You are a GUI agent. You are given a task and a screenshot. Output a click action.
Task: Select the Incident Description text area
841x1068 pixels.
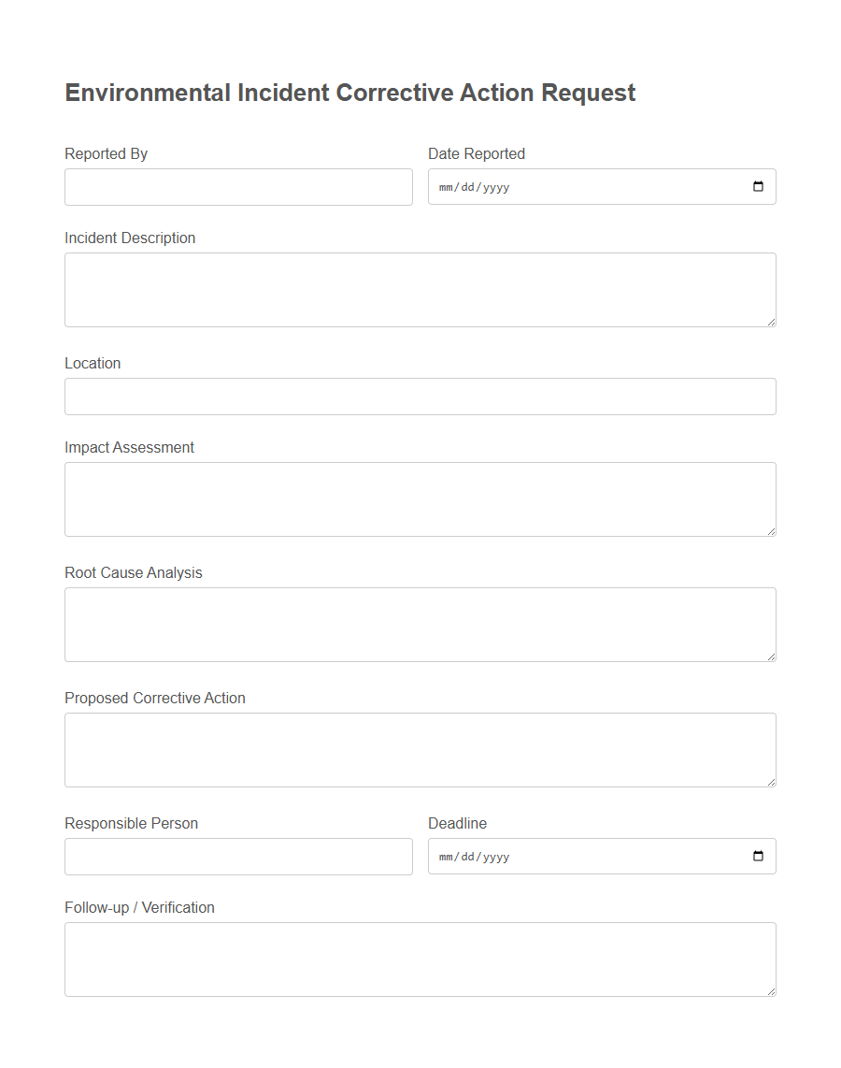(x=420, y=289)
